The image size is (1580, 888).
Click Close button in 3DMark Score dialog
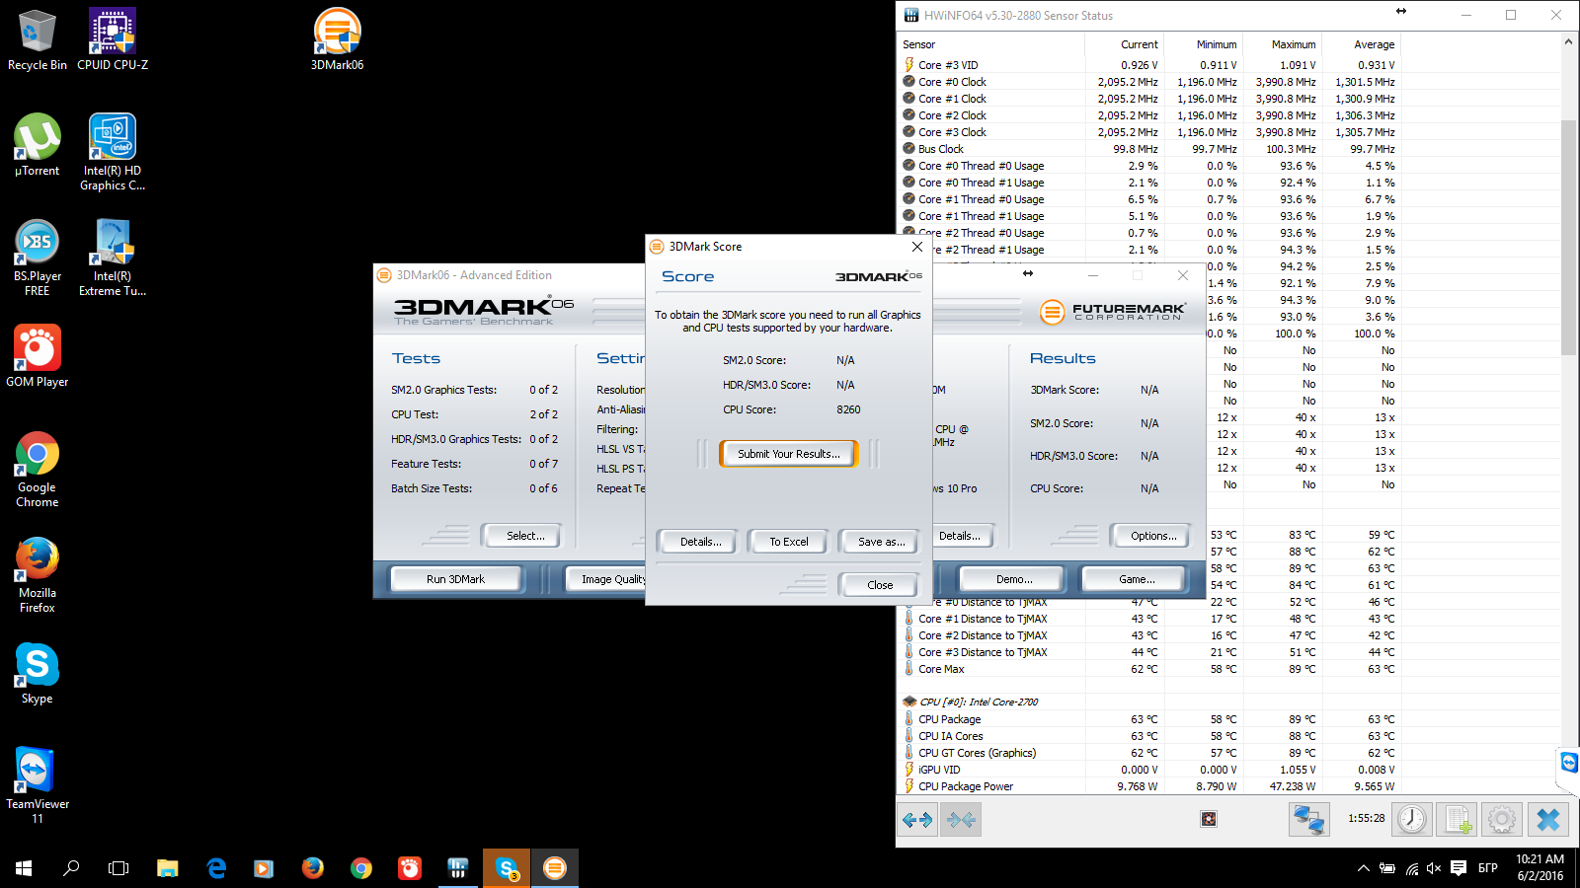coord(879,585)
